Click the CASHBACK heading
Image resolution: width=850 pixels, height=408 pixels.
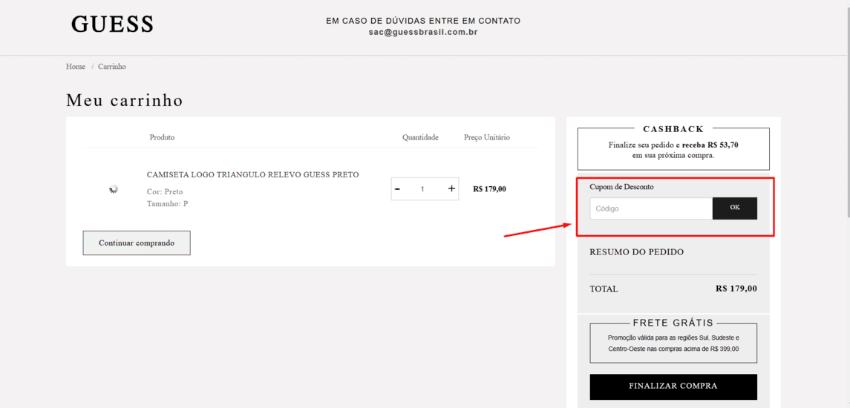[673, 129]
